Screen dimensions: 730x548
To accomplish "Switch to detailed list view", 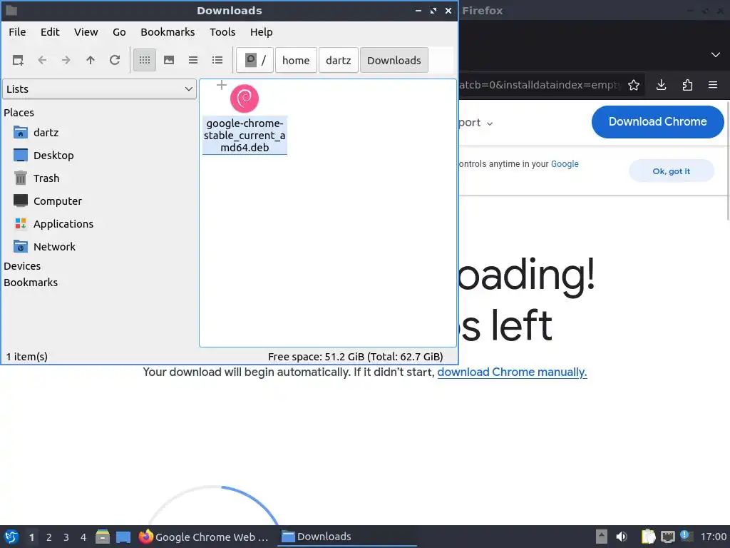I will [217, 60].
